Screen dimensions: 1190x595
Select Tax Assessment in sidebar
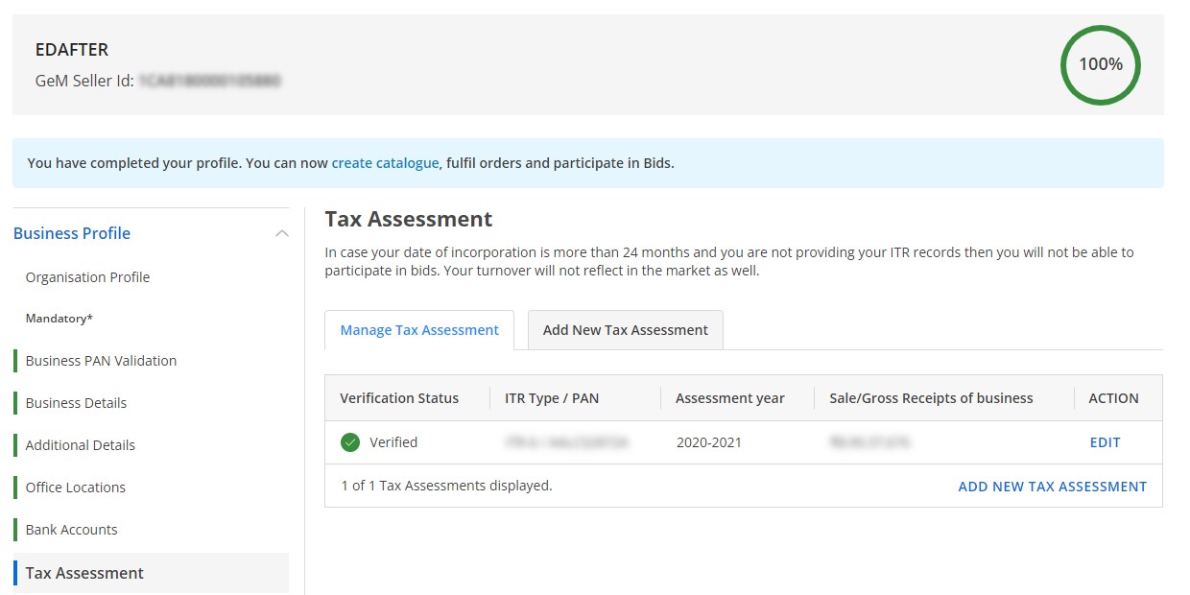84,573
